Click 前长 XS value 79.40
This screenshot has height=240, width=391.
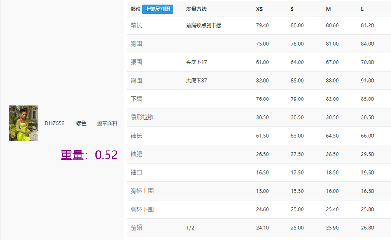263,25
